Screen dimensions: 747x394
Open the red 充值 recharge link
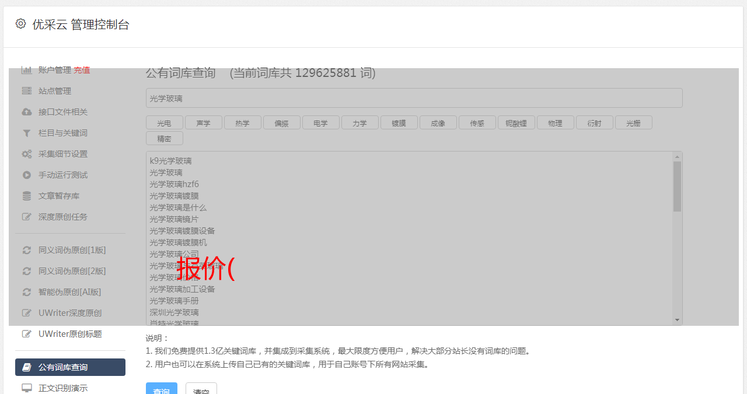(82, 70)
